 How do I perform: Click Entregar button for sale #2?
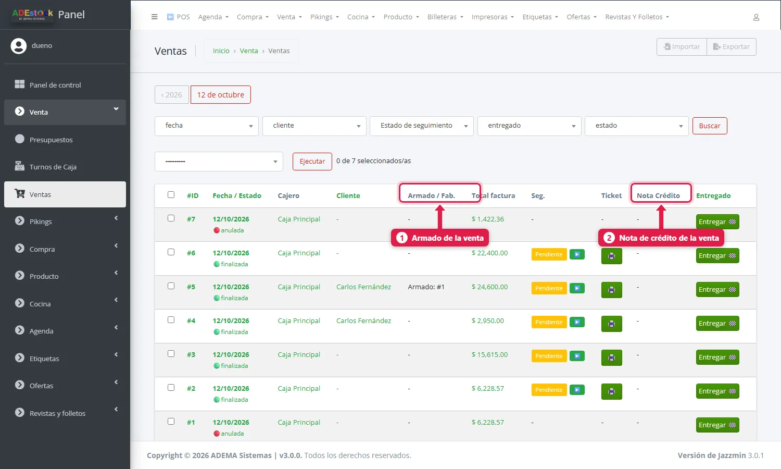[x=717, y=391]
